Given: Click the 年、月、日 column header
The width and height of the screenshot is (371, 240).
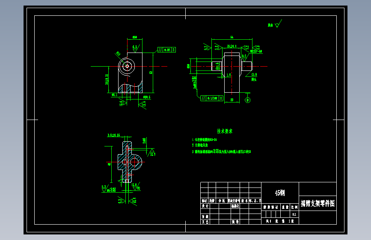Looking at the screenshot, I should click(x=255, y=201).
